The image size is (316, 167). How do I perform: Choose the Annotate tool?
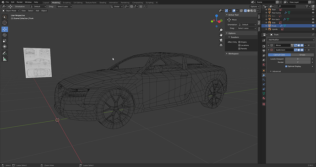(5, 53)
